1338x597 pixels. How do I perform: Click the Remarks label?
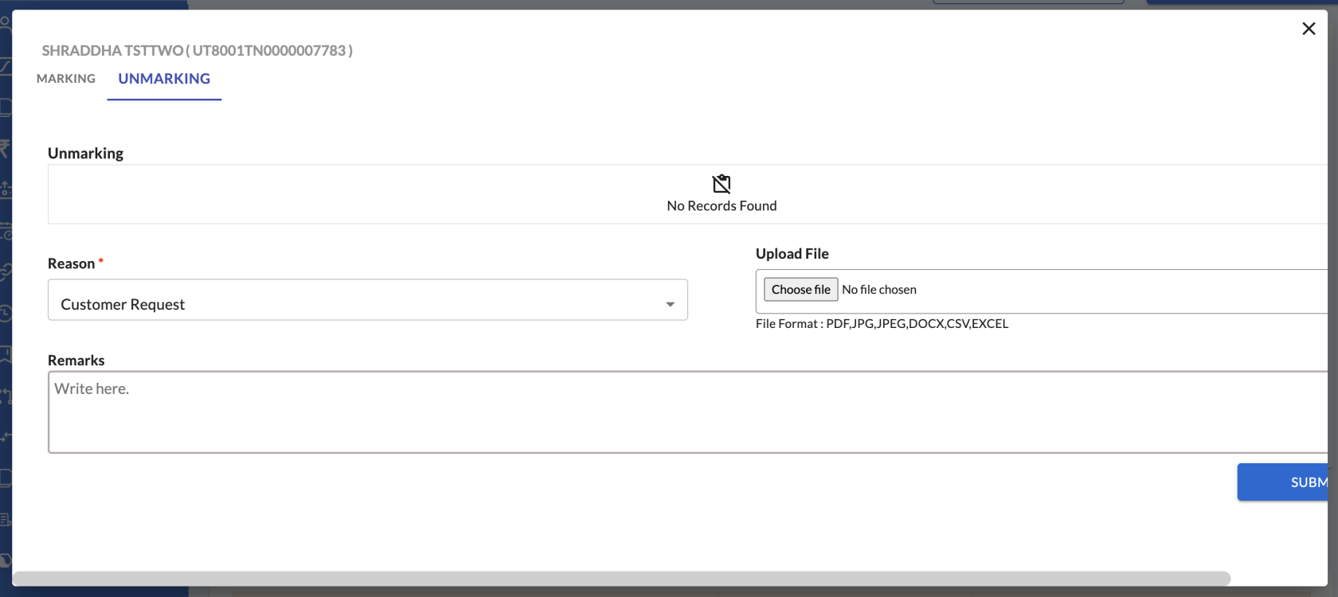(x=76, y=361)
